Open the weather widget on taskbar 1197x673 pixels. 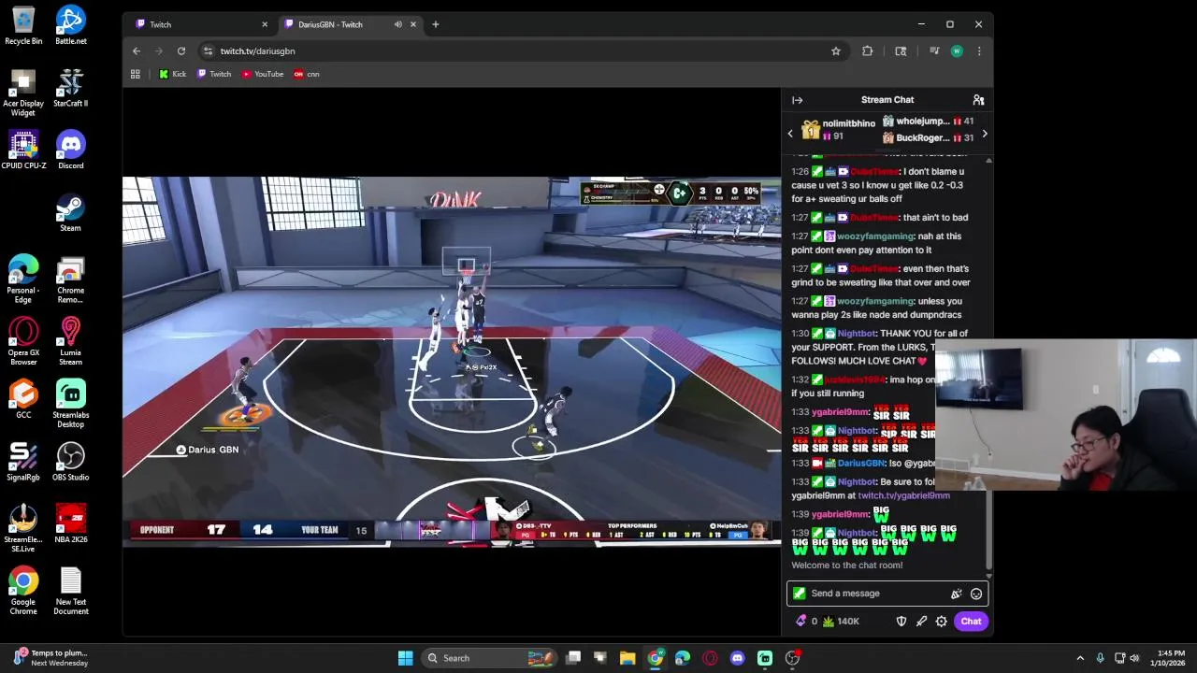(51, 658)
